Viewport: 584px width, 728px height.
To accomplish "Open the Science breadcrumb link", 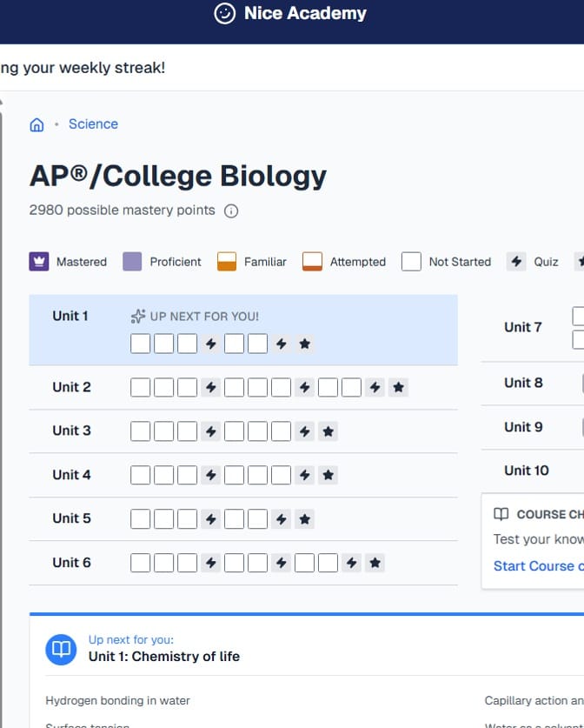I will tap(93, 124).
